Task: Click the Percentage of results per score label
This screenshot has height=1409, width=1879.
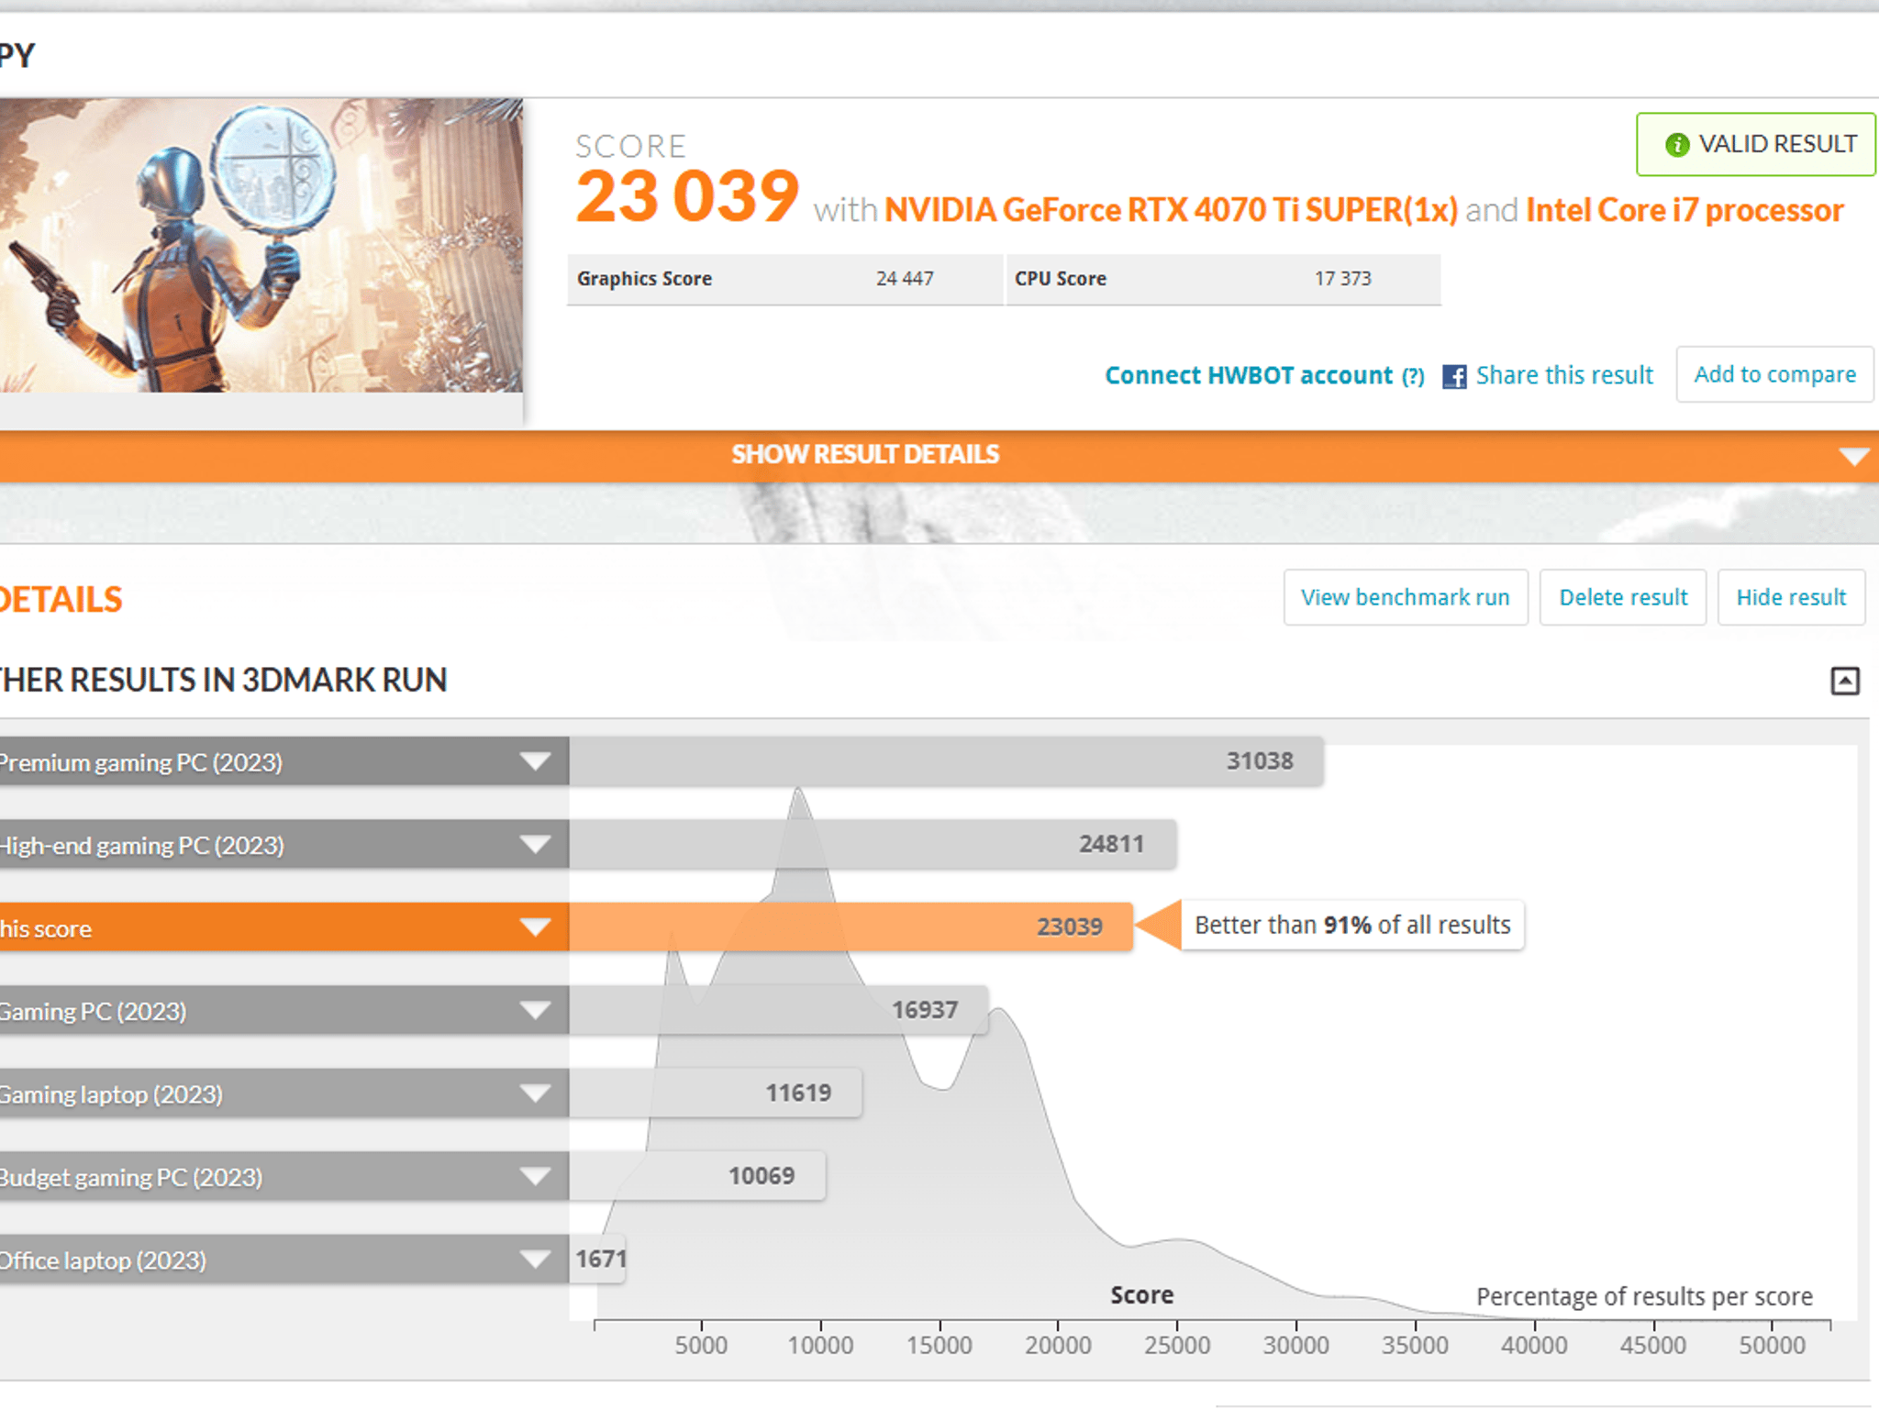Action: pos(1644,1297)
